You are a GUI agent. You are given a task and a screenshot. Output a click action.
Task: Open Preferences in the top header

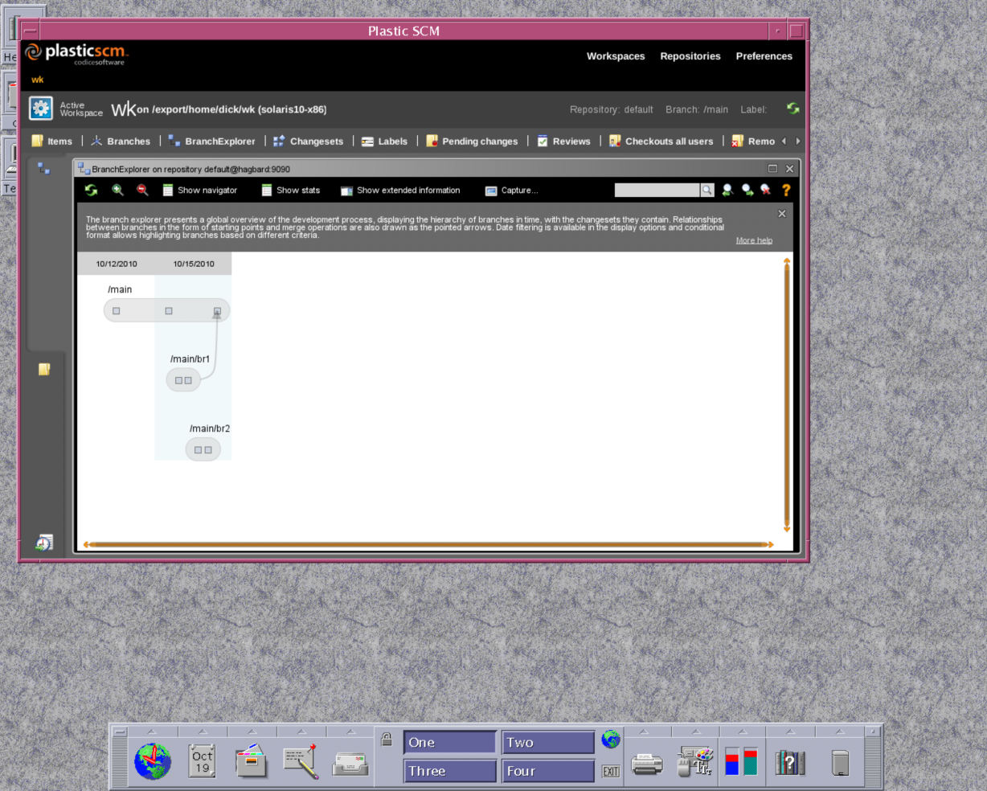[764, 56]
